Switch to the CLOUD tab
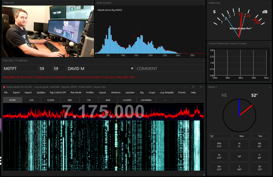This screenshot has width=273, height=177. click(51, 100)
